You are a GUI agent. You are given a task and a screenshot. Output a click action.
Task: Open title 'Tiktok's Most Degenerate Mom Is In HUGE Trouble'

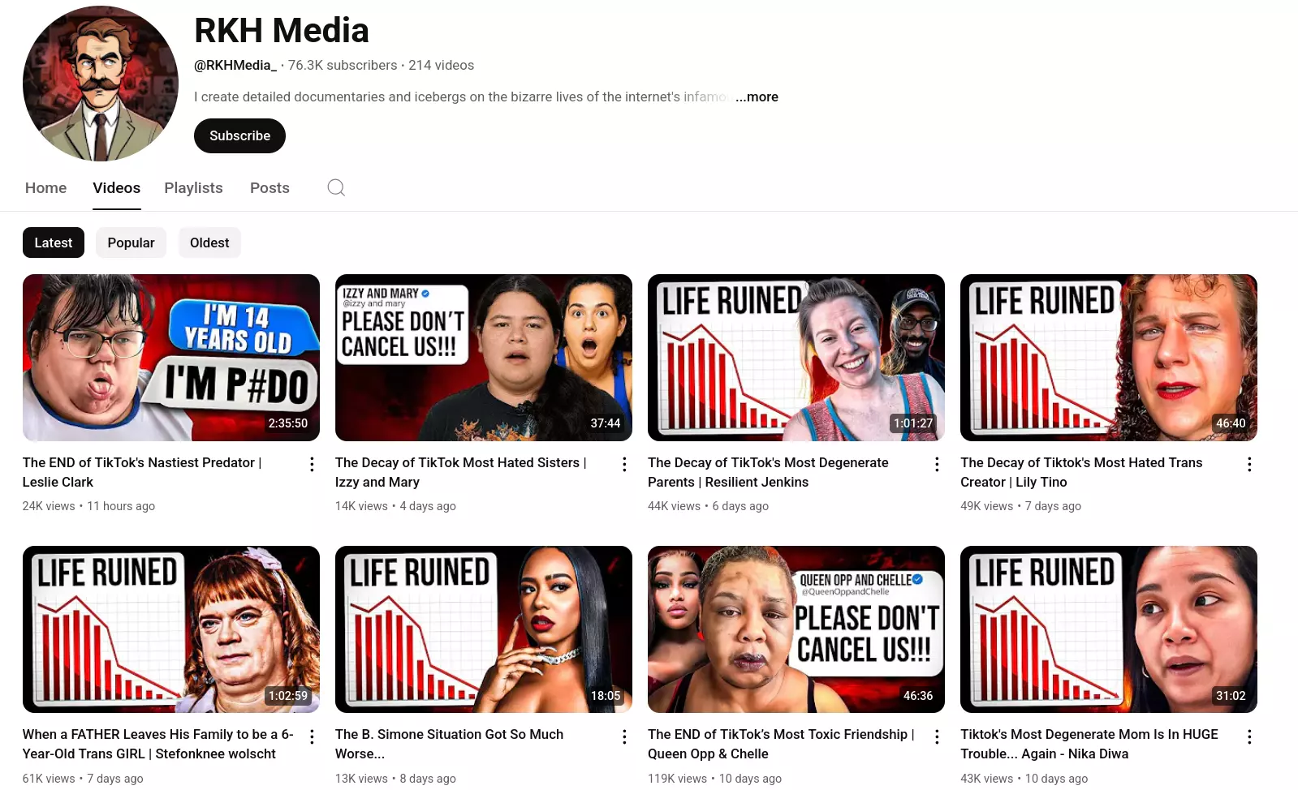[x=1089, y=744]
